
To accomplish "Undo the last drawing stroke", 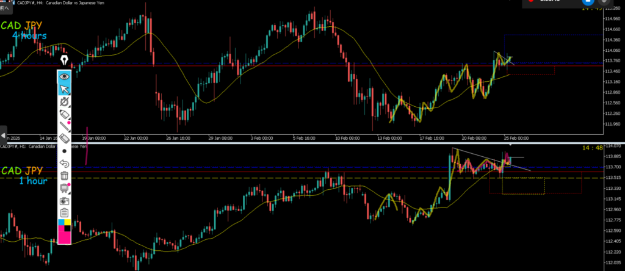I will [x=65, y=163].
